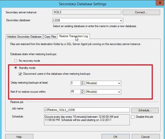Select the Restore Transaction Log tab

[x=73, y=36]
